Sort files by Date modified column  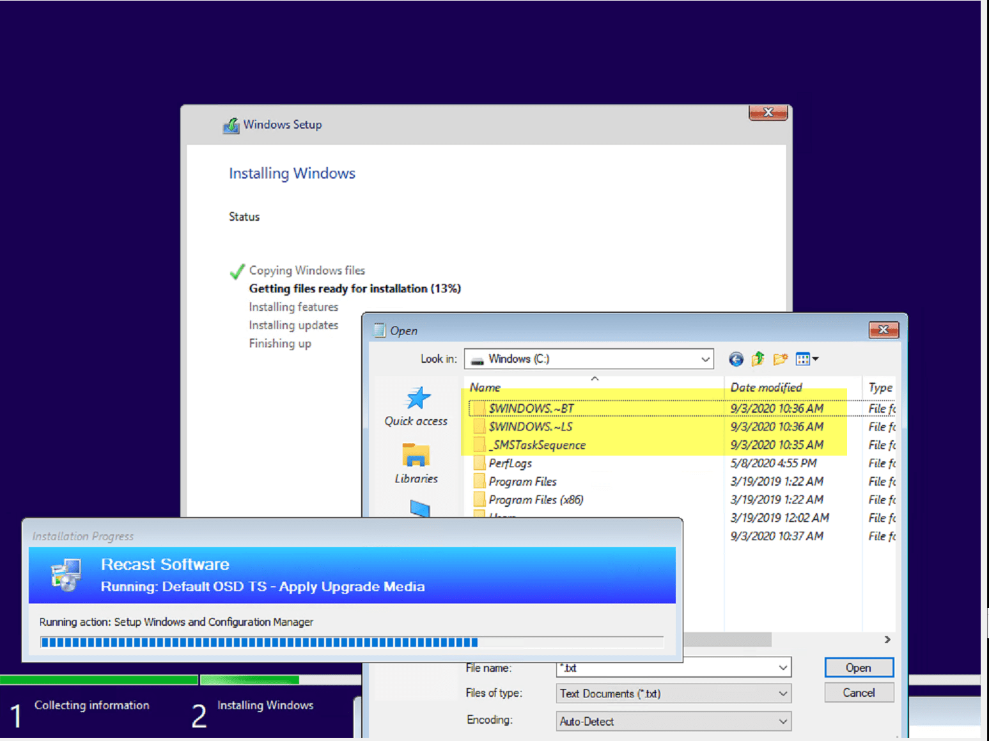pos(765,387)
